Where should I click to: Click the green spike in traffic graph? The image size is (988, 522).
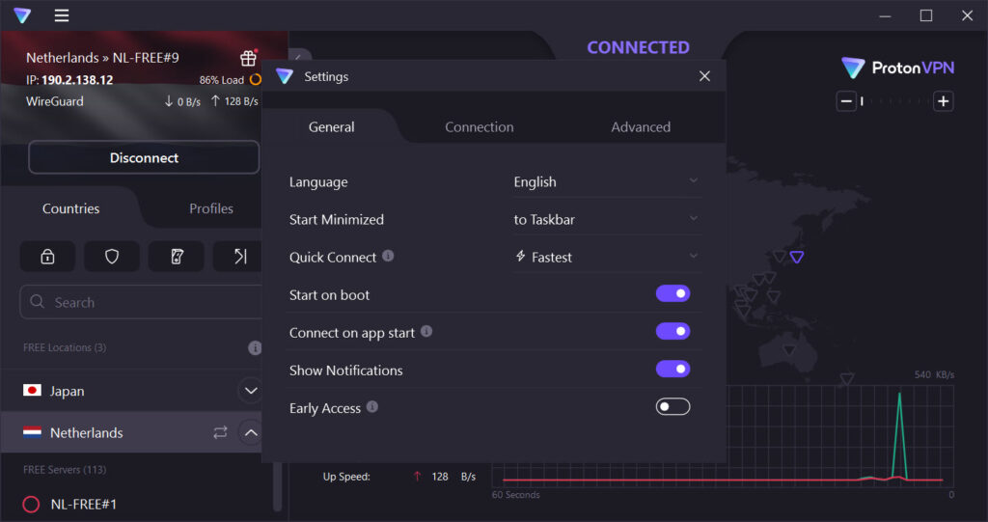pos(899,435)
